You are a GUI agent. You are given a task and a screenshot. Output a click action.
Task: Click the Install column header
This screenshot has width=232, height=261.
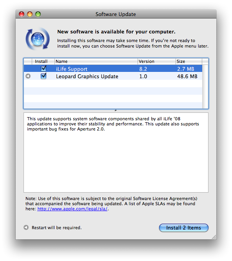click(43, 61)
